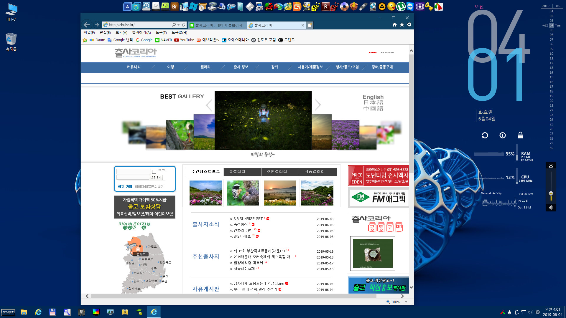Click the REGISTER link at page top

(387, 53)
